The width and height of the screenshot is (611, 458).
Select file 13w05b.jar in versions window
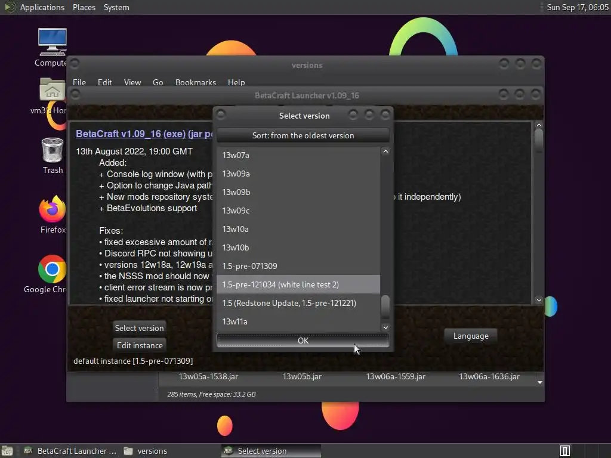(302, 377)
